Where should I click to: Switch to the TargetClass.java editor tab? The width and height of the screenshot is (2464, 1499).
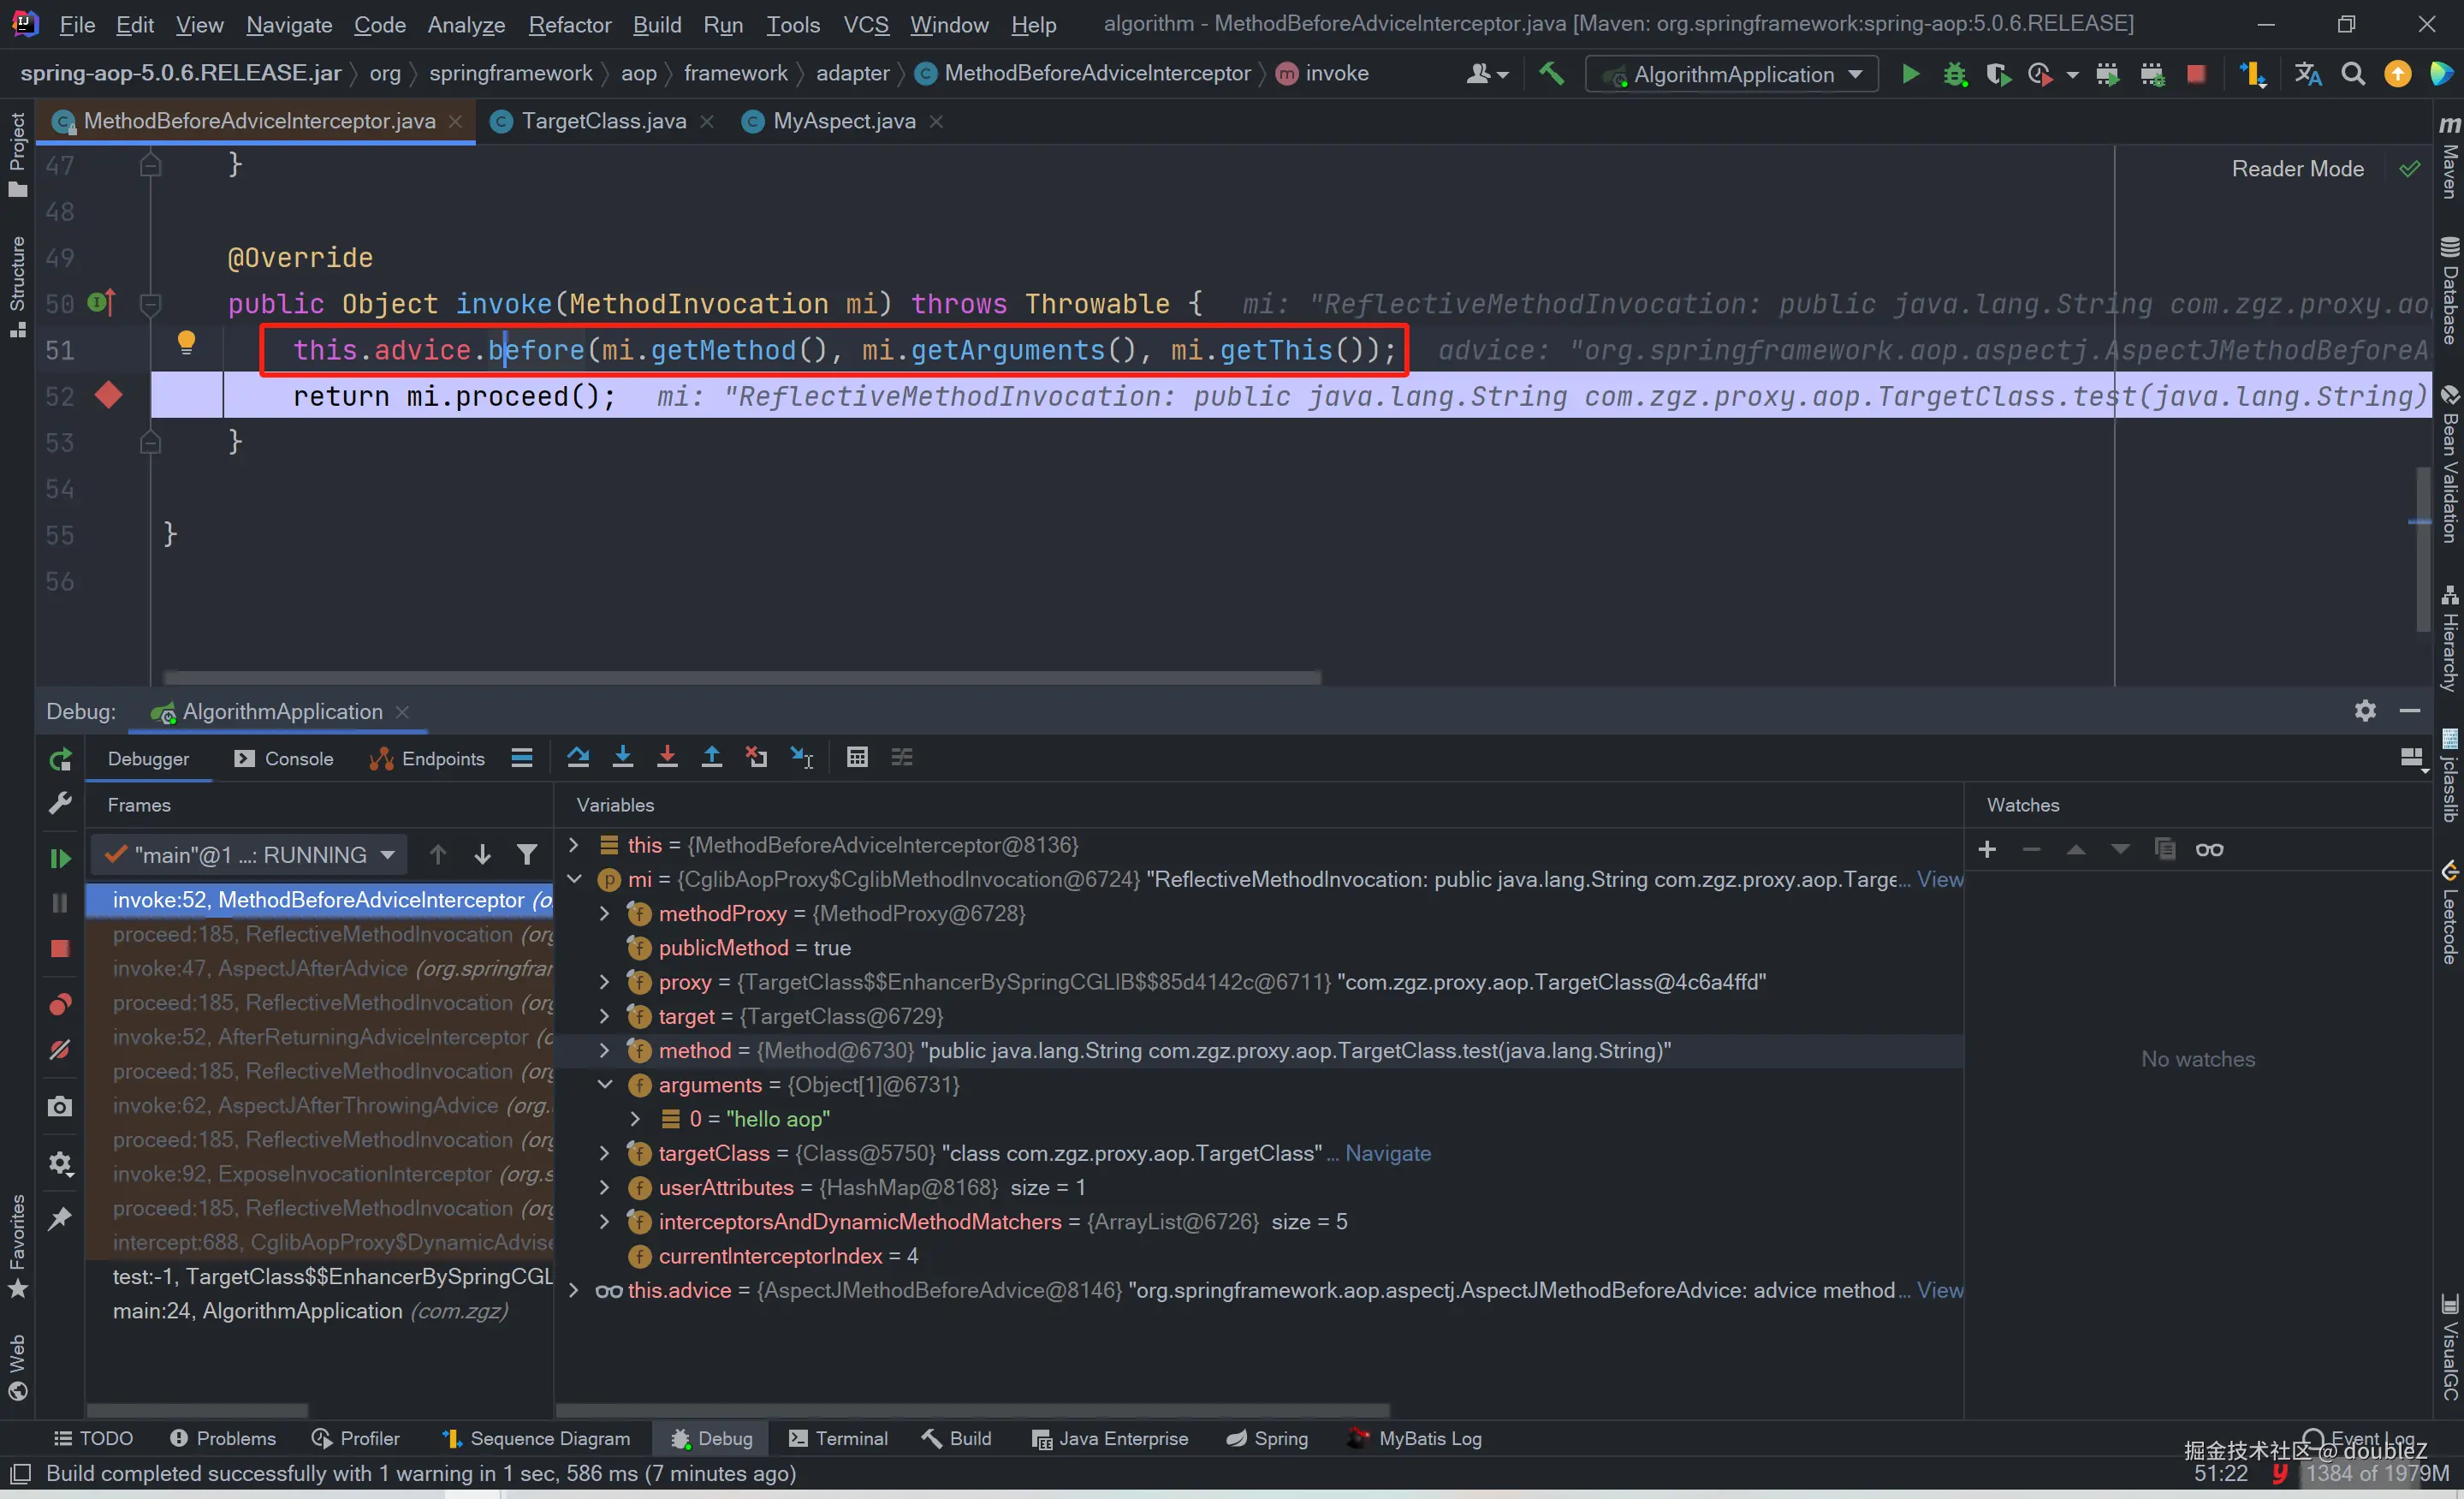pyautogui.click(x=603, y=121)
